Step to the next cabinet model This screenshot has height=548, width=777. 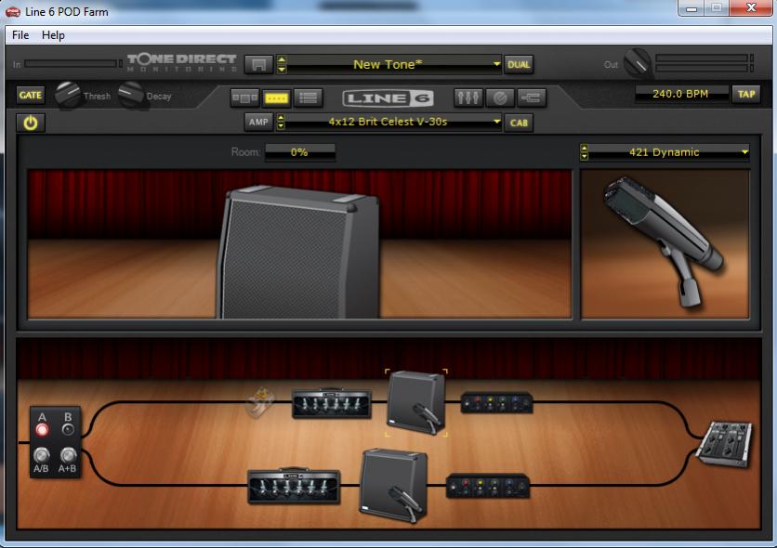tap(281, 126)
